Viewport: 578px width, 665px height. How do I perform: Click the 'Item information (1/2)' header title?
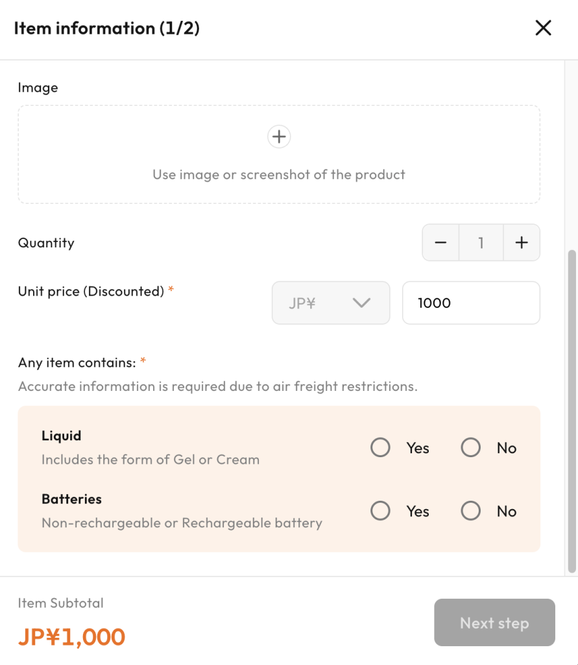(107, 29)
